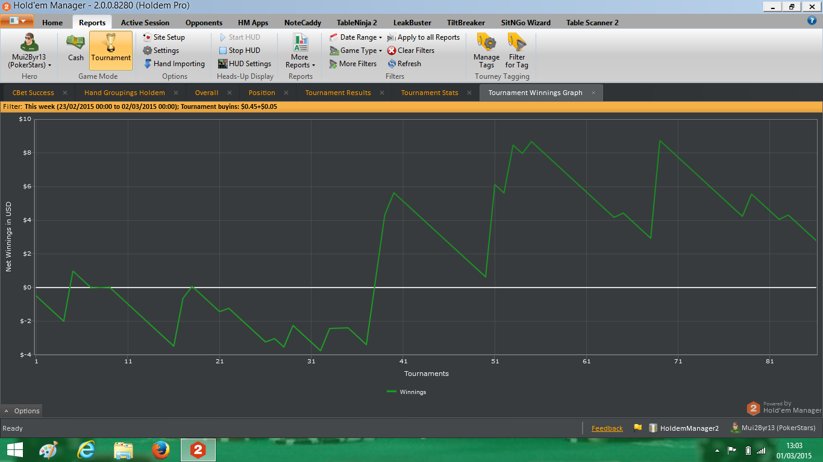Refresh the report data
Image resolution: width=823 pixels, height=462 pixels.
tap(404, 64)
